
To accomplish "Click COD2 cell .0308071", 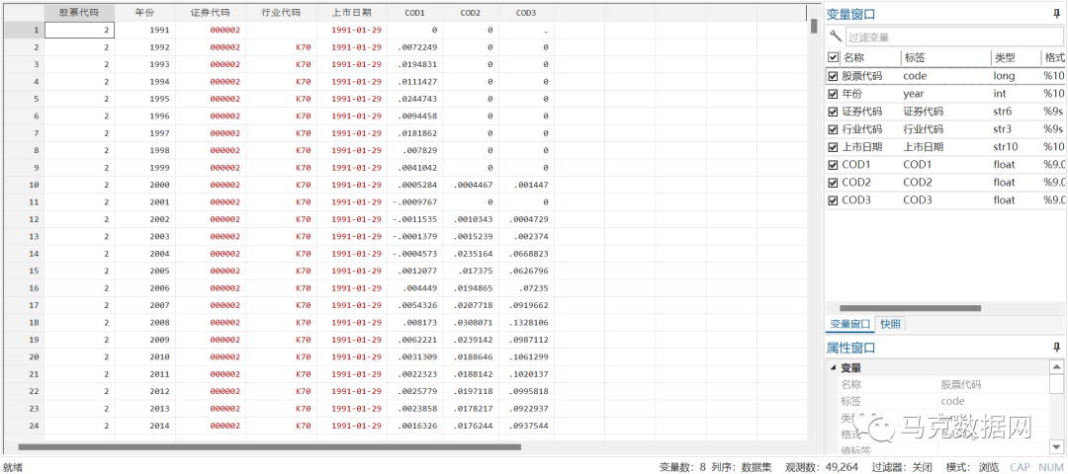I will coord(470,322).
